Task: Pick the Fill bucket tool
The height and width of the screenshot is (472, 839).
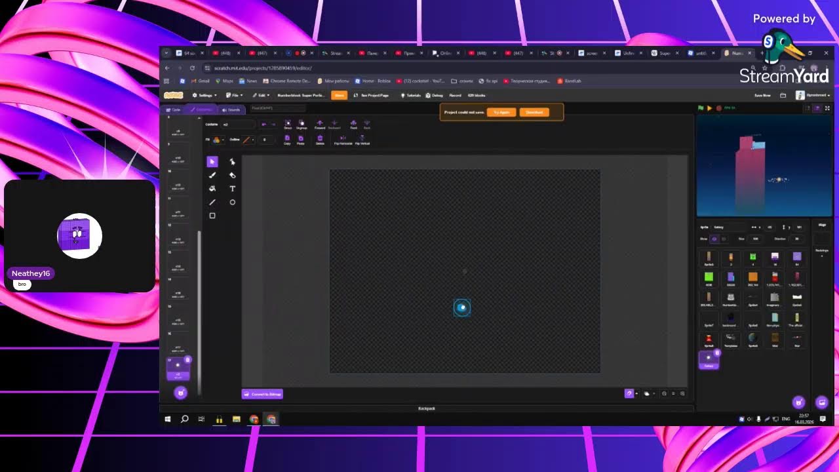Action: click(x=212, y=189)
